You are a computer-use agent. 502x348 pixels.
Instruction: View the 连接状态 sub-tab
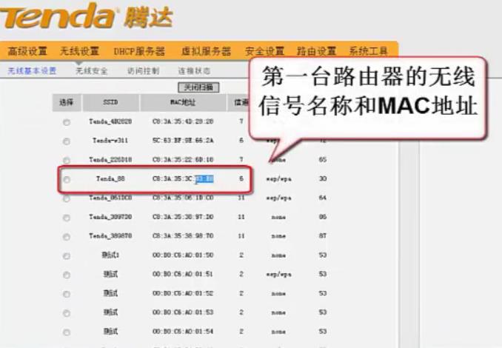click(x=193, y=71)
